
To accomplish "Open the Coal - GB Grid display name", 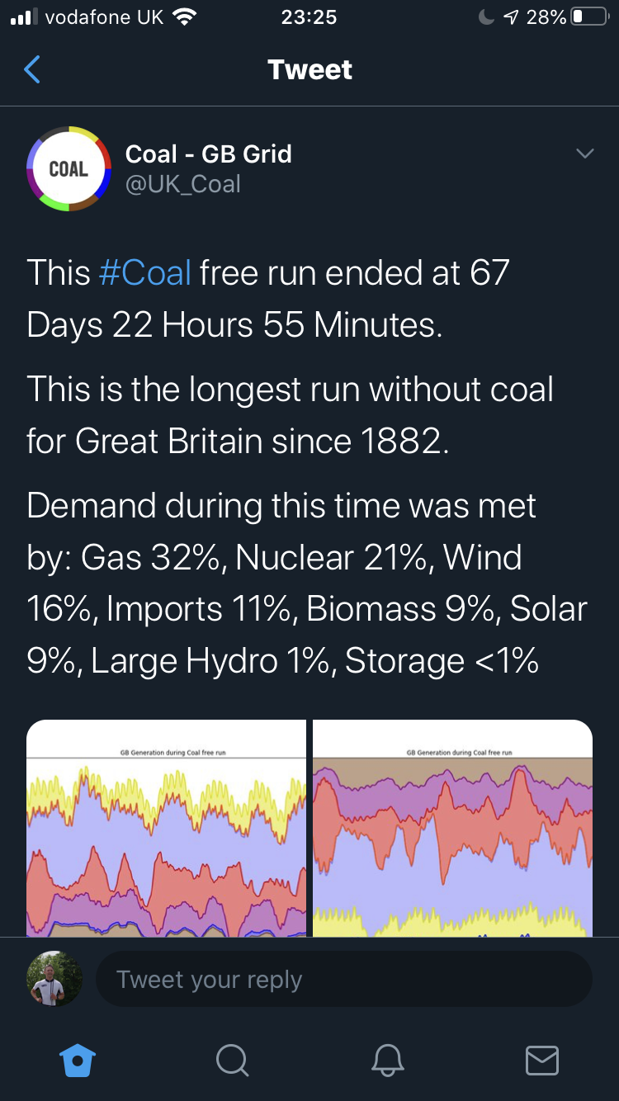I will (x=208, y=154).
